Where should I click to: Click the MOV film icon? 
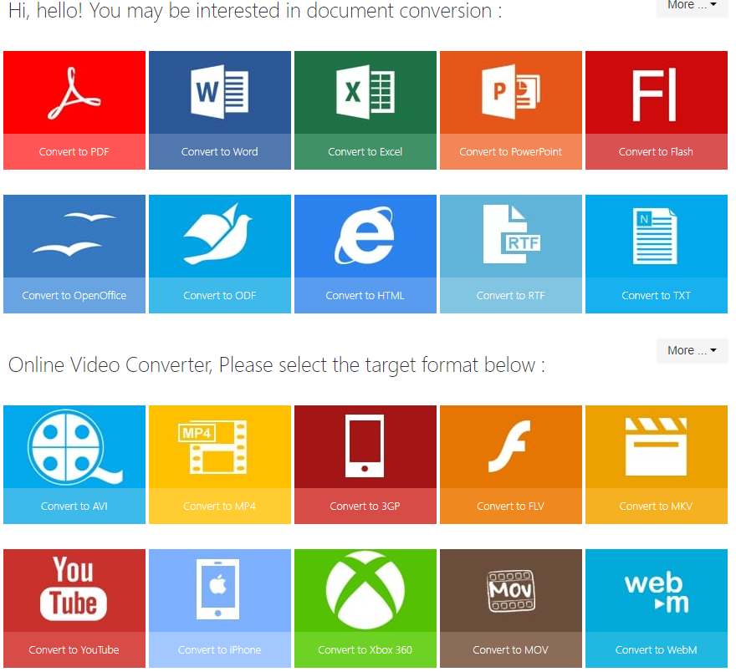[x=511, y=591]
